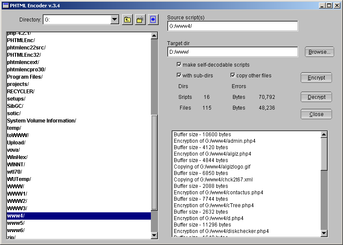Click log line Copying of G:/www4/chck2t67.xml
Image resolution: width=343 pixels, height=245 pixels.
point(213,180)
